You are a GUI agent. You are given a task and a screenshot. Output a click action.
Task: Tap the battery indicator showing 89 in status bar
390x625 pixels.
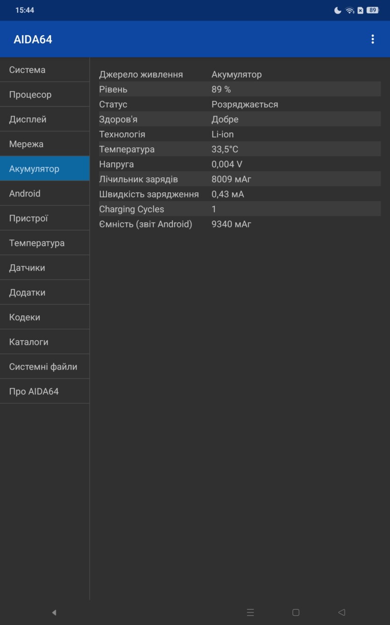tap(372, 10)
